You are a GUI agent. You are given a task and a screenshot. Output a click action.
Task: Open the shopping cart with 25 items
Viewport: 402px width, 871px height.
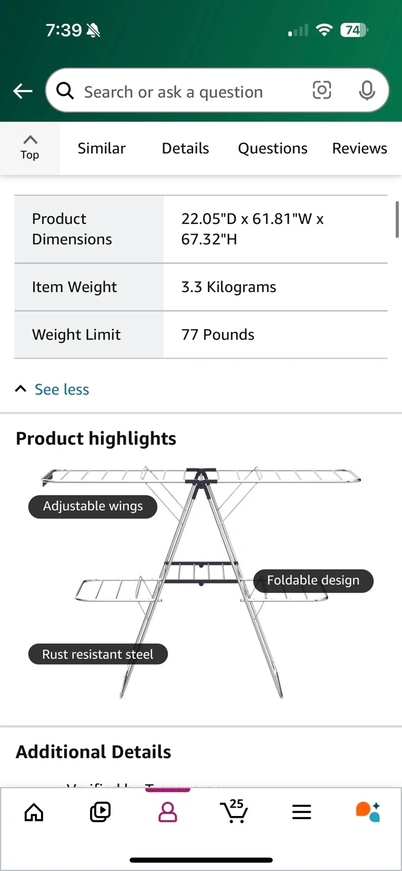(x=234, y=811)
